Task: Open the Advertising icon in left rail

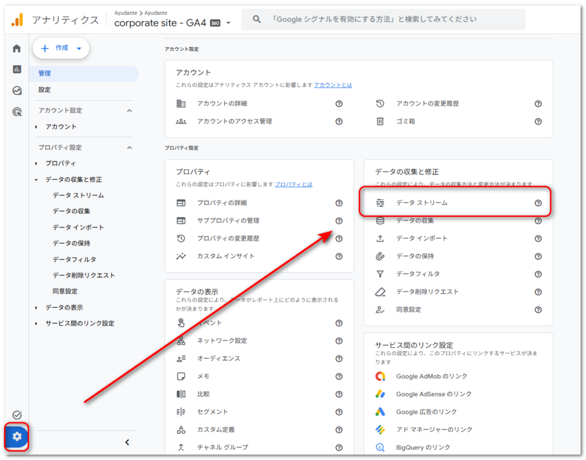Action: point(17,112)
